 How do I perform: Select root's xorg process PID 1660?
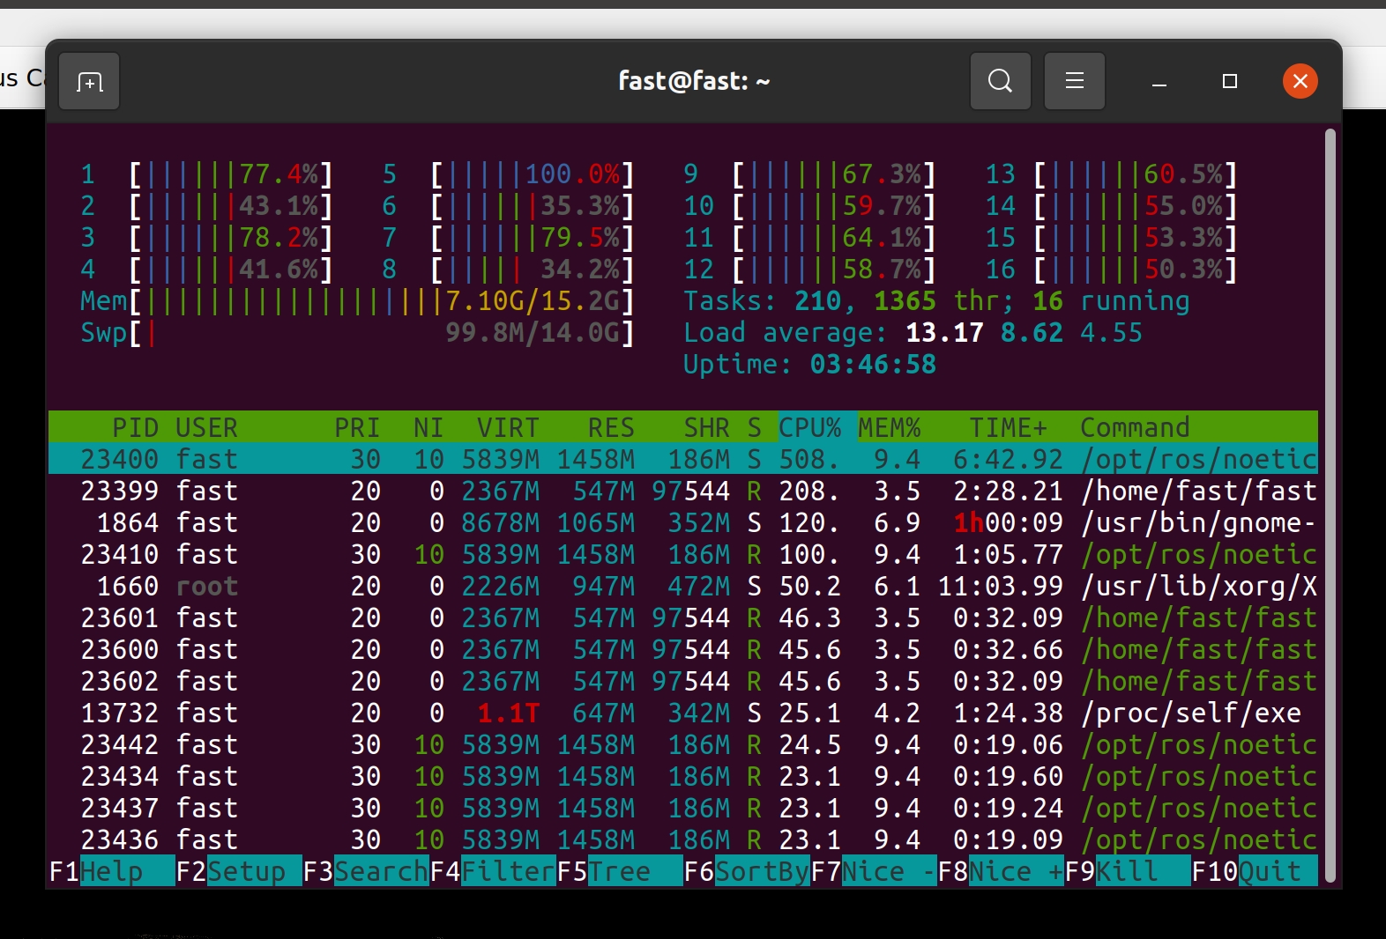click(x=683, y=586)
